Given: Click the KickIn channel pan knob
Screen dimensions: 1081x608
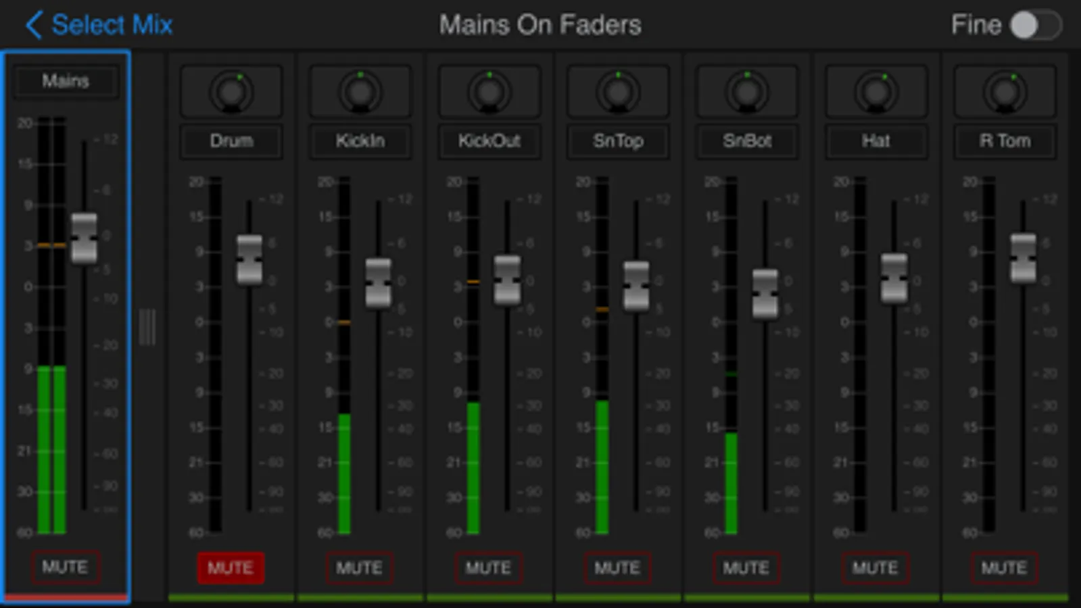Looking at the screenshot, I should point(360,92).
